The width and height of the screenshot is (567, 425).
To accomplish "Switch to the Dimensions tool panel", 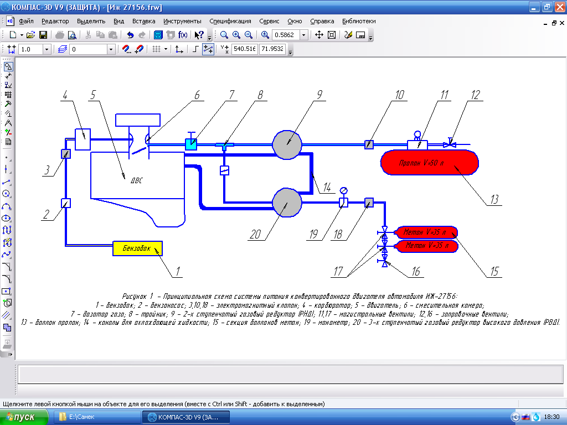I will click(x=8, y=76).
